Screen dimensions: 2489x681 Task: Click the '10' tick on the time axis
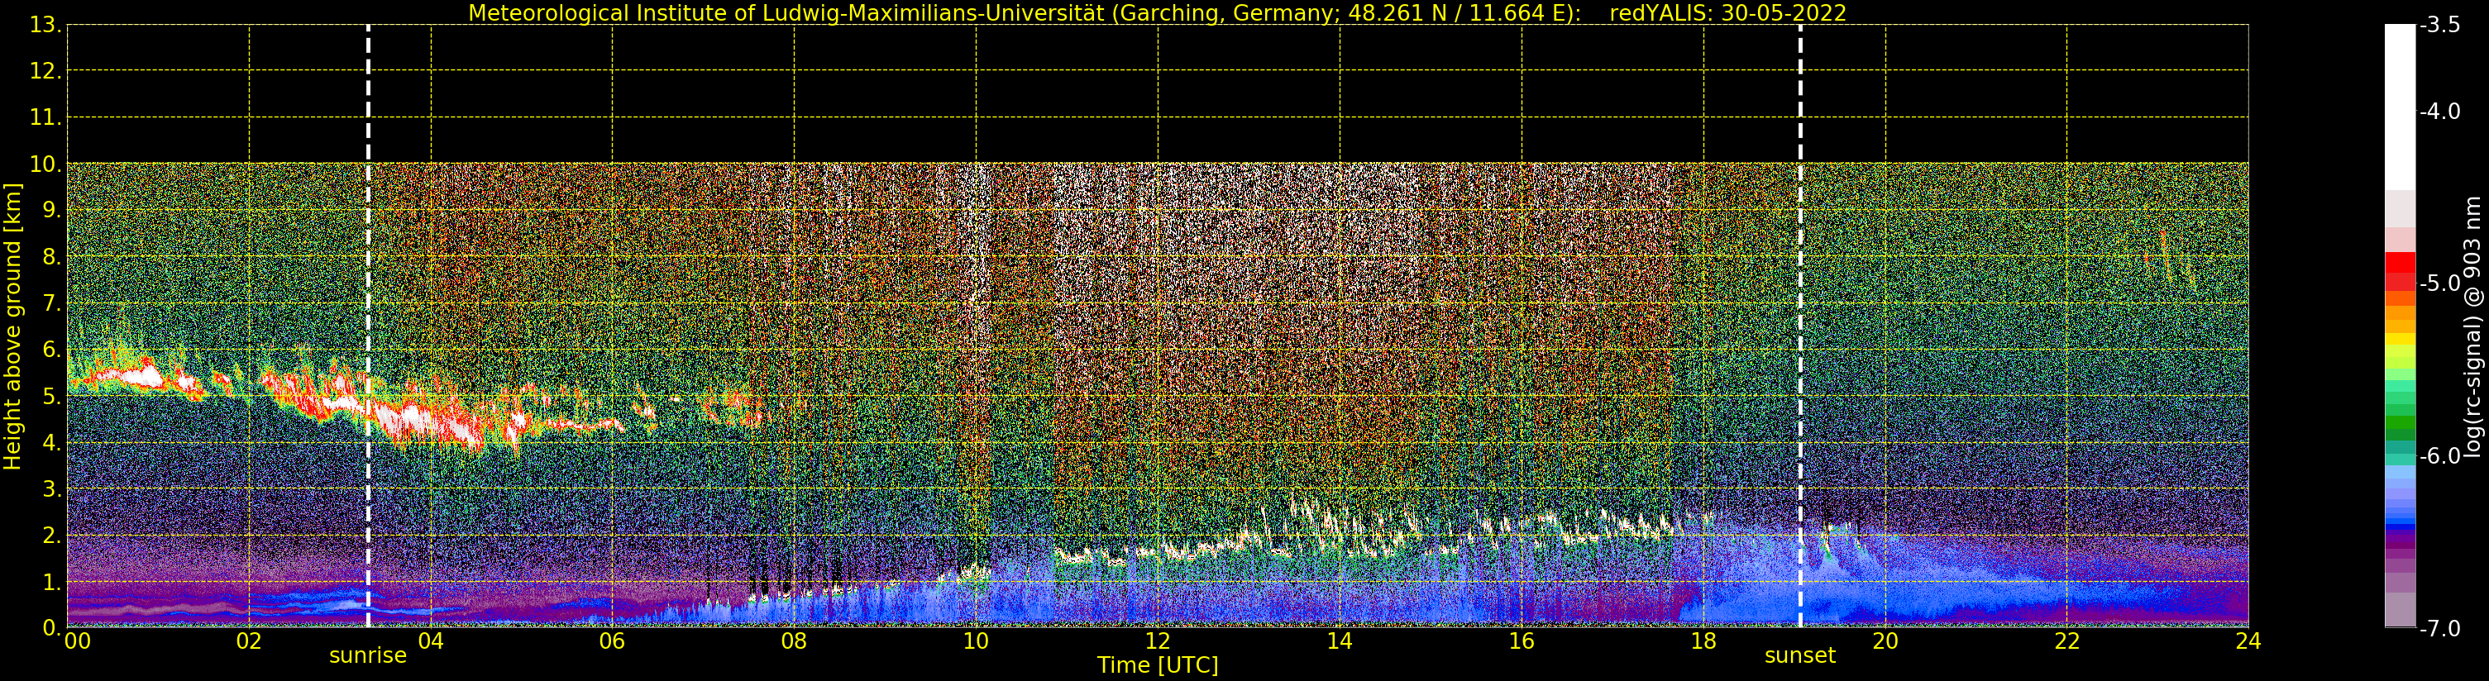pyautogui.click(x=976, y=641)
